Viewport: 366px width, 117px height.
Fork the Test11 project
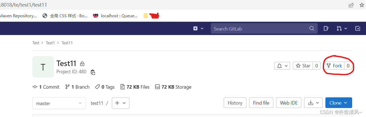(x=334, y=66)
